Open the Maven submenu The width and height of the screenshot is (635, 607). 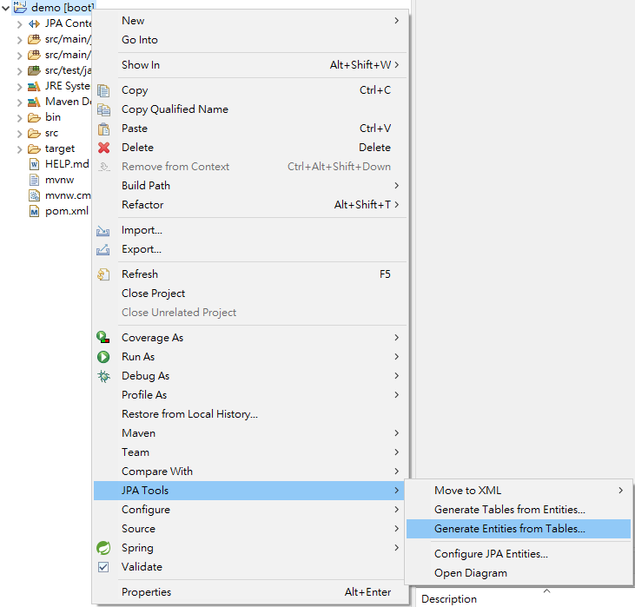point(139,433)
